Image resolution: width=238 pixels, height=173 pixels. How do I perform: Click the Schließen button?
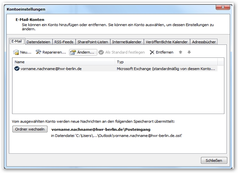tap(214, 160)
